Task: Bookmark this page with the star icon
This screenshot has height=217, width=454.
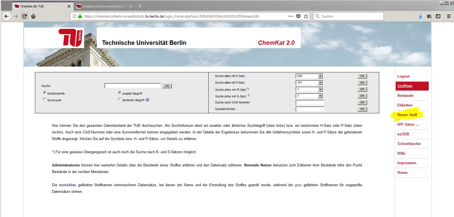Action: 306,16
